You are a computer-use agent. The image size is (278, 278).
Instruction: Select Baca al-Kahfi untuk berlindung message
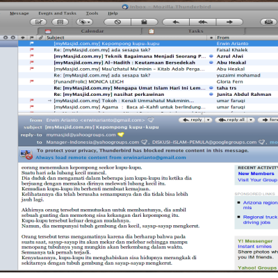point(148,107)
